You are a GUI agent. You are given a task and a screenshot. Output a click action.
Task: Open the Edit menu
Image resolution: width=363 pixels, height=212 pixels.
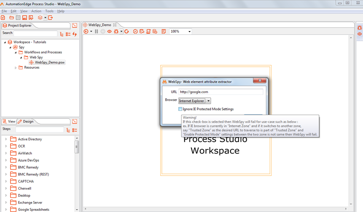pyautogui.click(x=13, y=11)
